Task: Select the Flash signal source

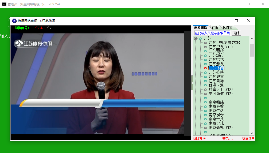Action: click(x=38, y=28)
